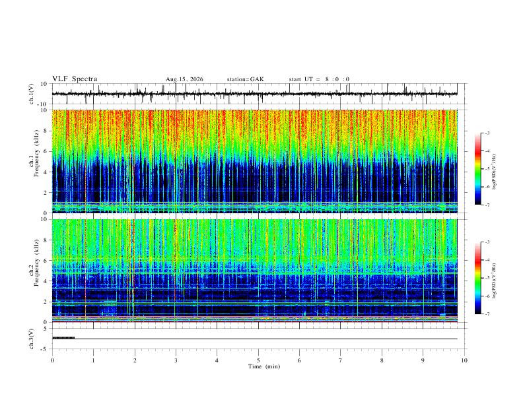Click the 9 minute tick label
This screenshot has height=404, width=523.
click(x=423, y=360)
